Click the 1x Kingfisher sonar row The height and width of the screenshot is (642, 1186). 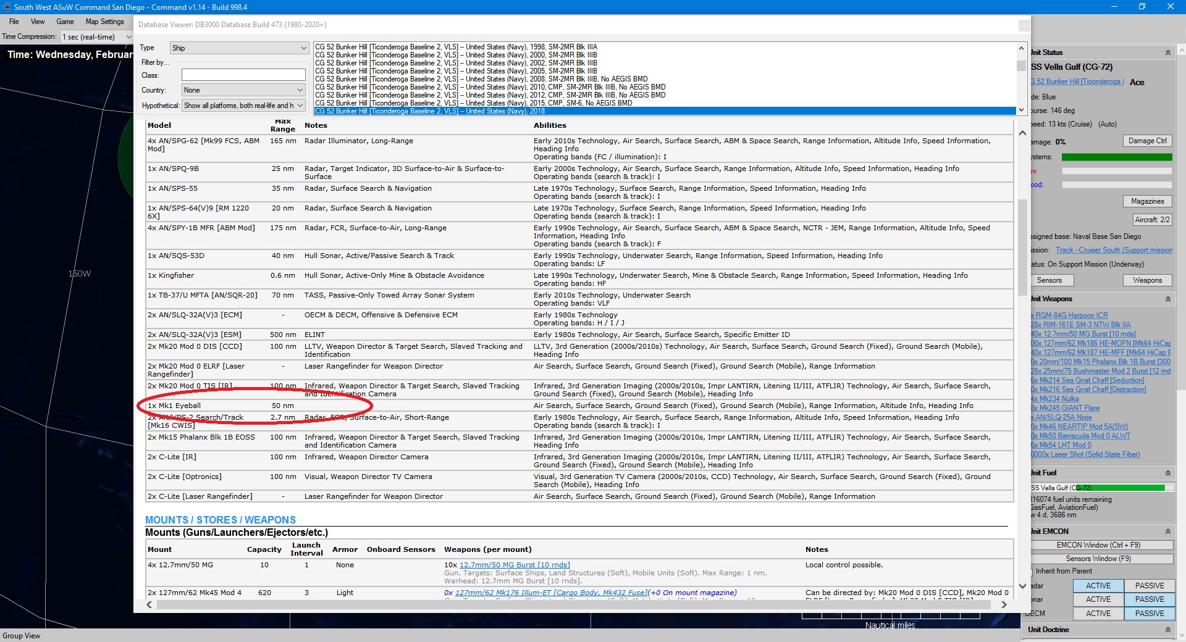click(579, 279)
